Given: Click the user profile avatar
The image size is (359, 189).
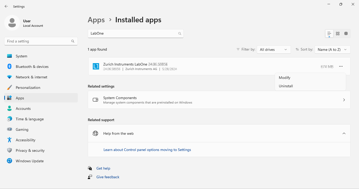Looking at the screenshot, I should tap(12, 23).
